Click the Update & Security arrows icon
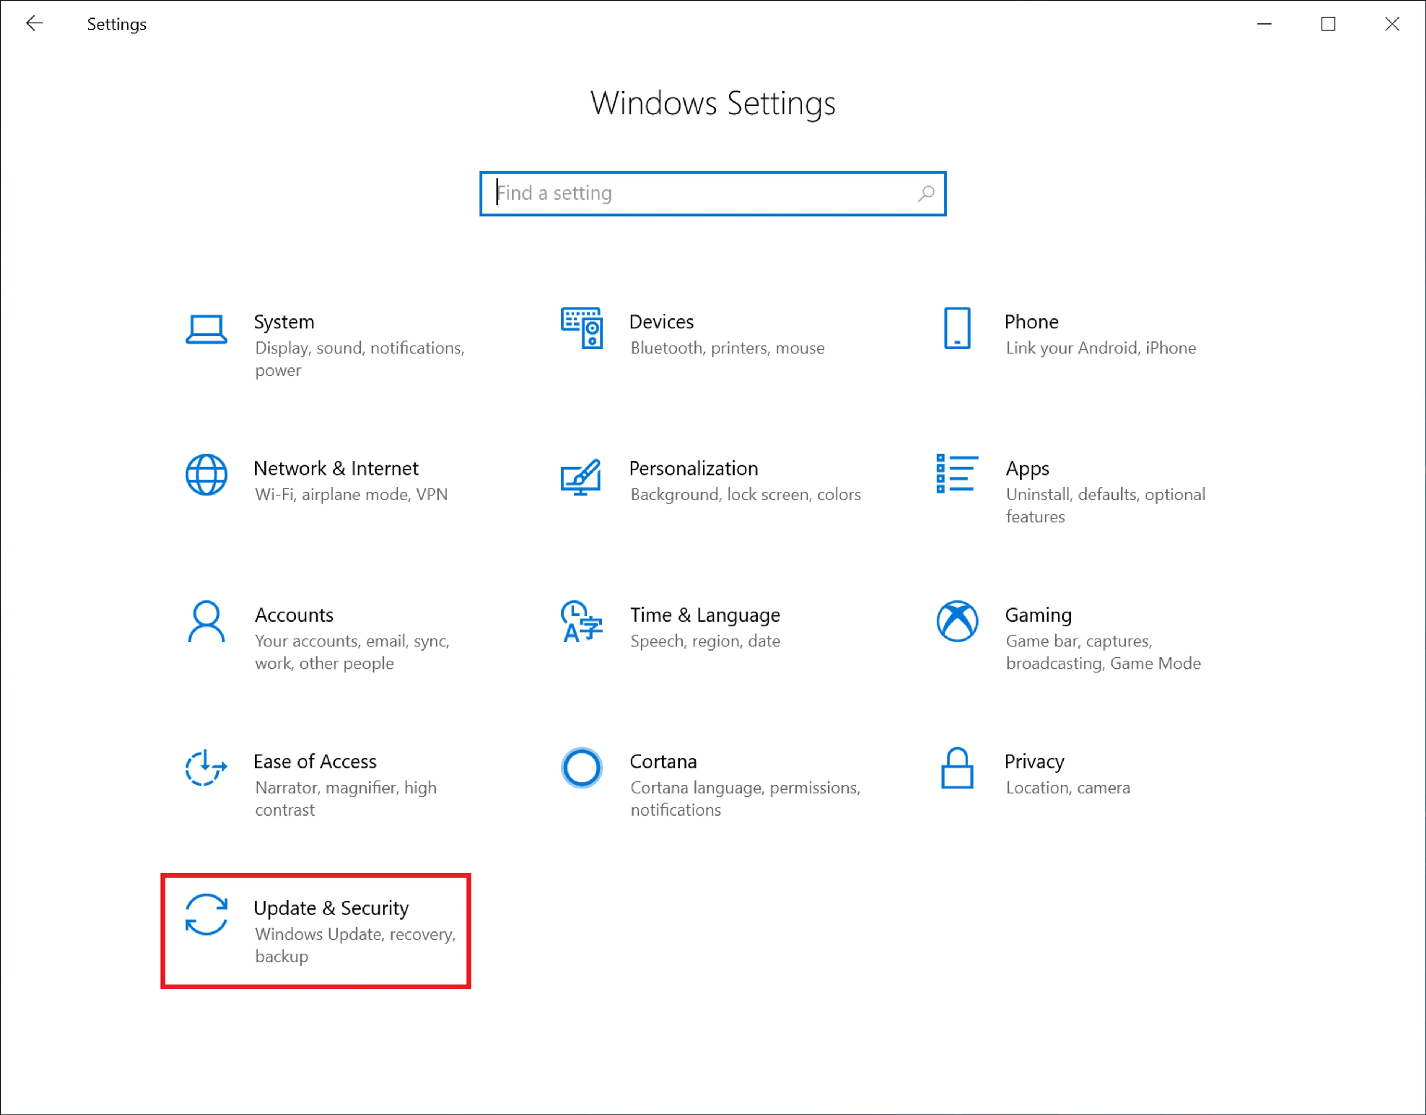Image resolution: width=1426 pixels, height=1115 pixels. pyautogui.click(x=206, y=914)
